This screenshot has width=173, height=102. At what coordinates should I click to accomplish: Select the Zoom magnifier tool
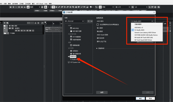pos(73,7)
